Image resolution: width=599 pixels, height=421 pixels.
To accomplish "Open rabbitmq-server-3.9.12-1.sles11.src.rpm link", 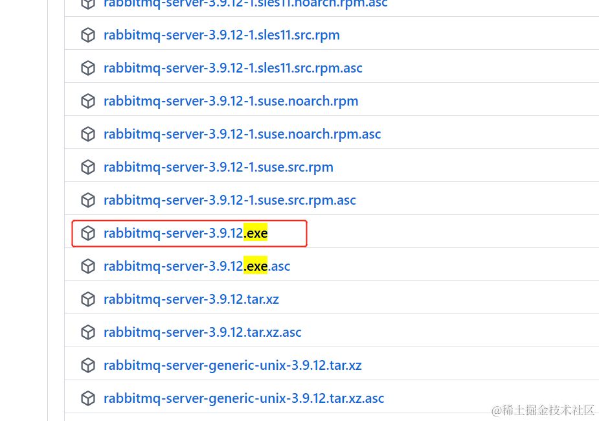I will coord(221,35).
